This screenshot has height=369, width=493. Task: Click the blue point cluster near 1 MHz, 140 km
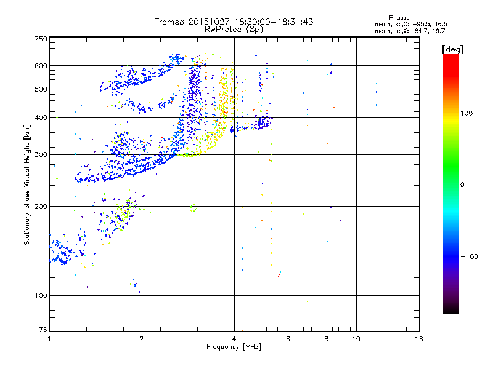click(61, 252)
